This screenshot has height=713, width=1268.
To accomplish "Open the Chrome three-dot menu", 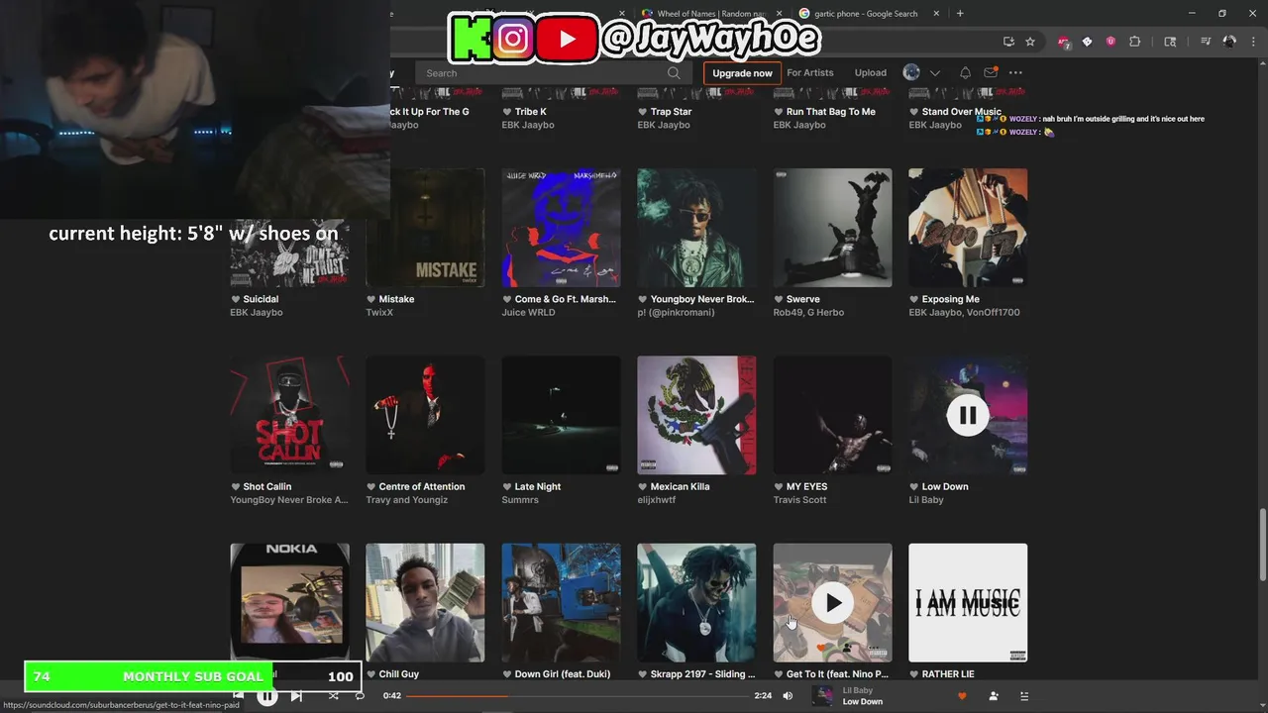I will 1254,42.
